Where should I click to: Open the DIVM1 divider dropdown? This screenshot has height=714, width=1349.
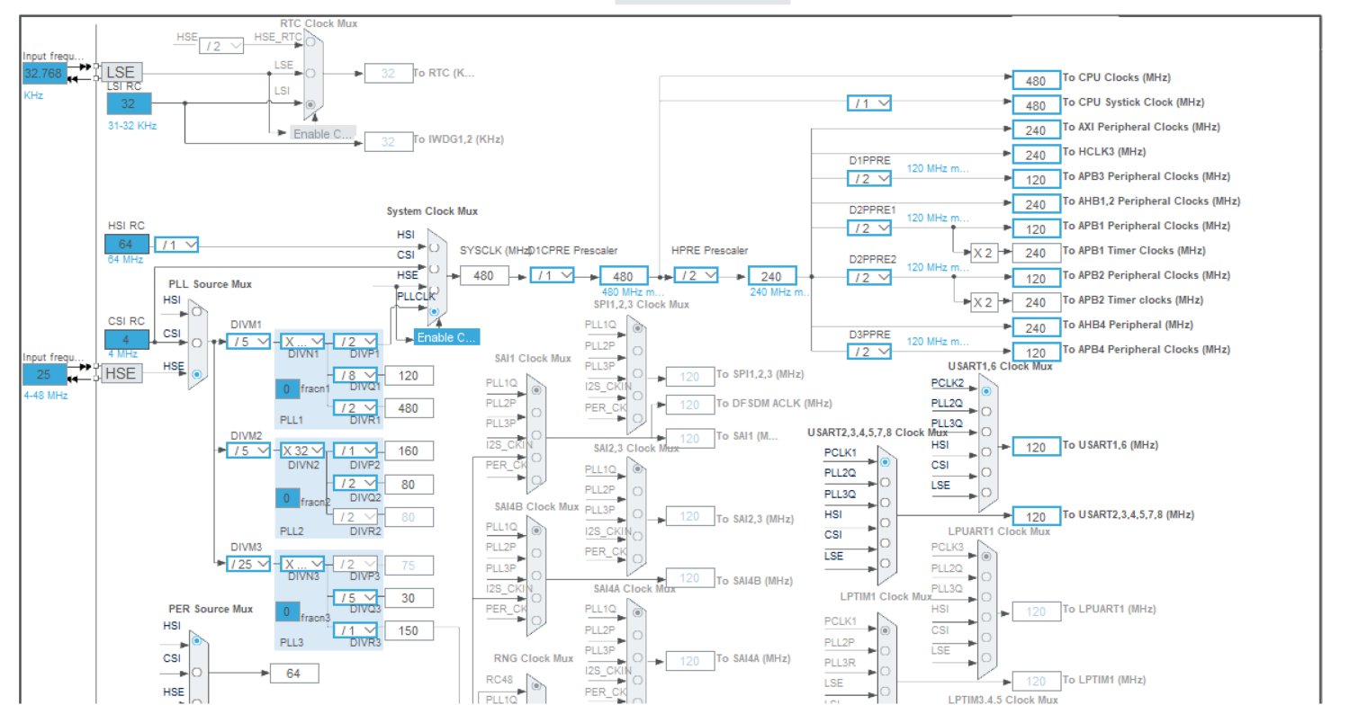click(x=248, y=342)
